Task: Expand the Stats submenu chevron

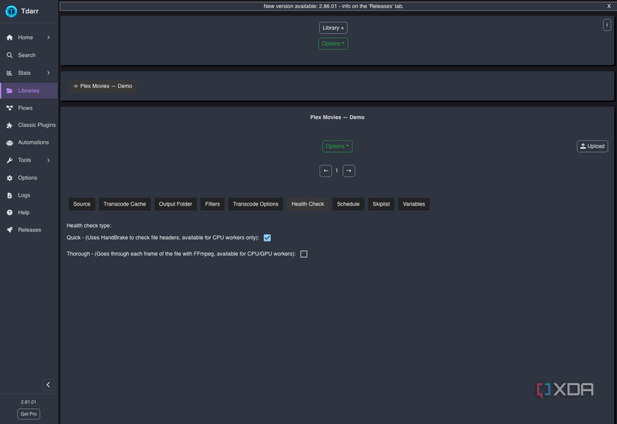Action: 49,73
